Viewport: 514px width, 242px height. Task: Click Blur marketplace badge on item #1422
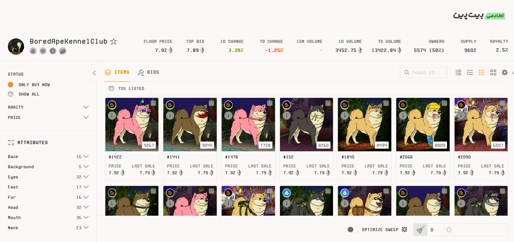[x=112, y=105]
